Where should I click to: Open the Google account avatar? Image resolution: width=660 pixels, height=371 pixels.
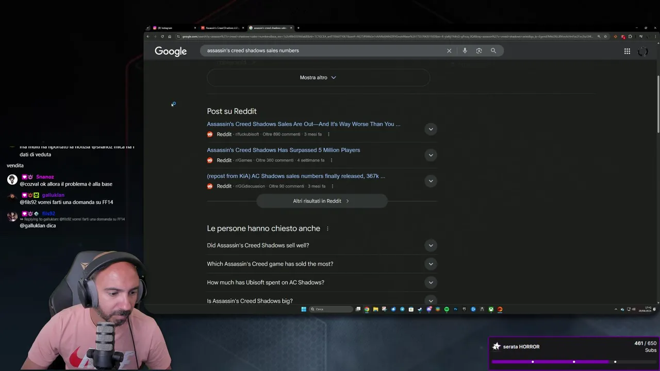click(642, 51)
